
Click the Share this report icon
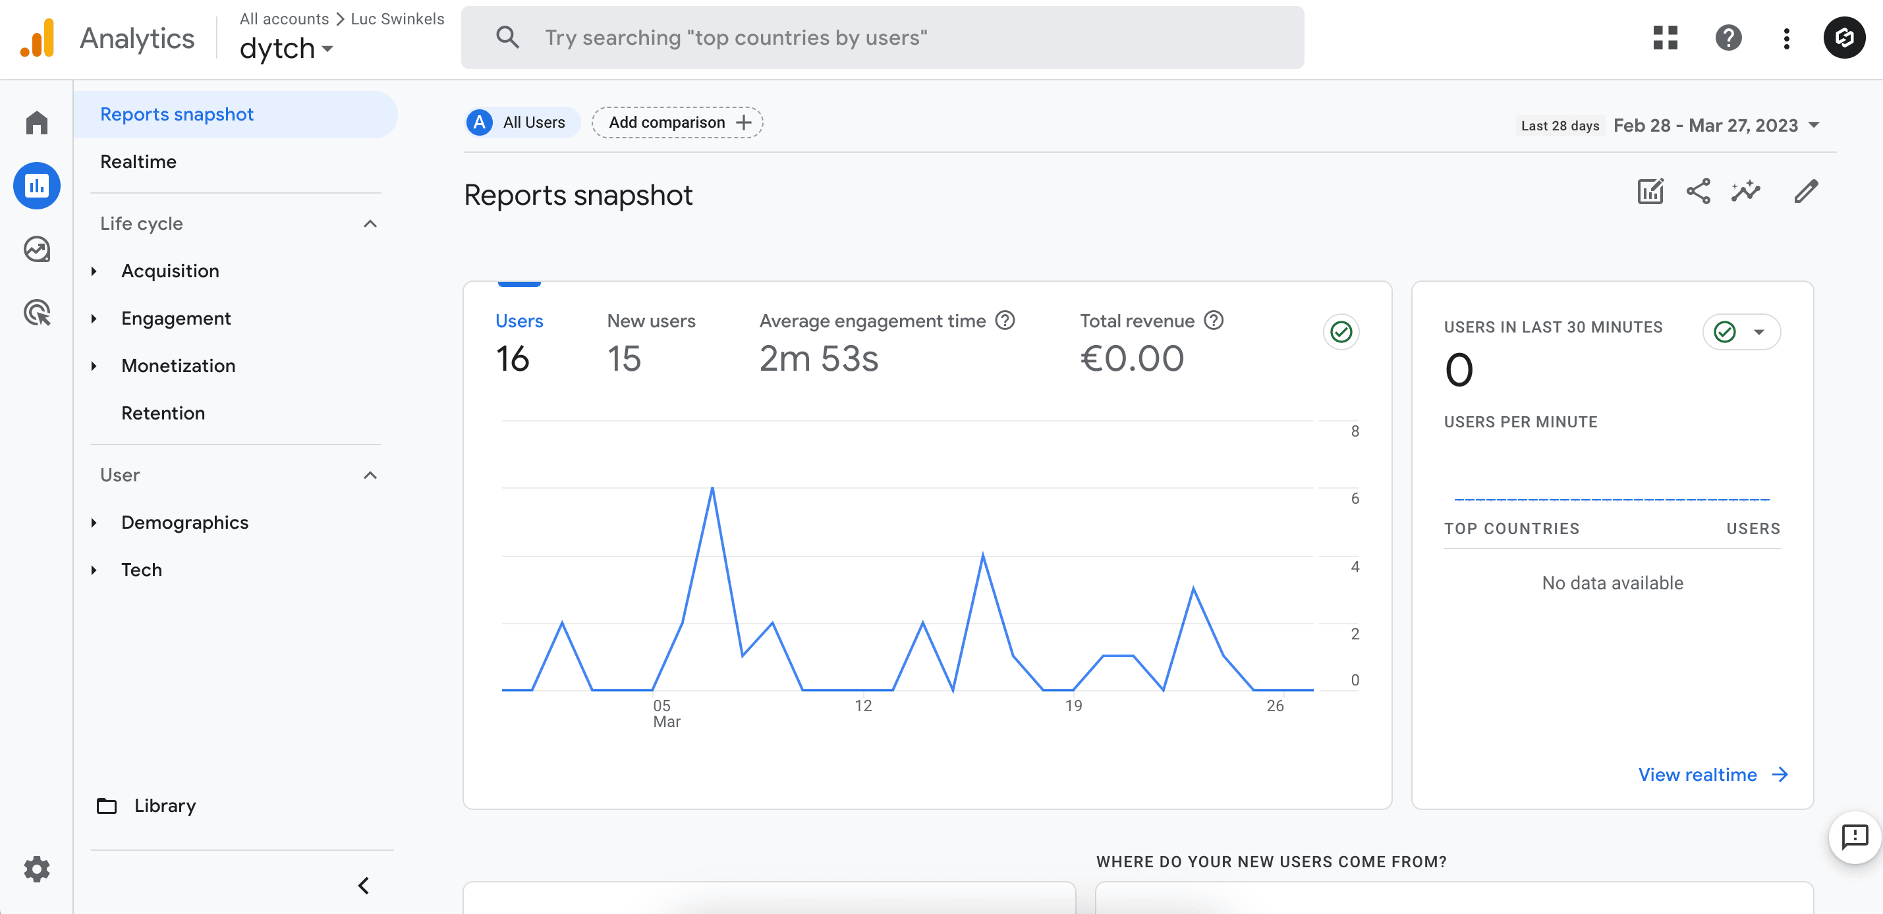1698,192
